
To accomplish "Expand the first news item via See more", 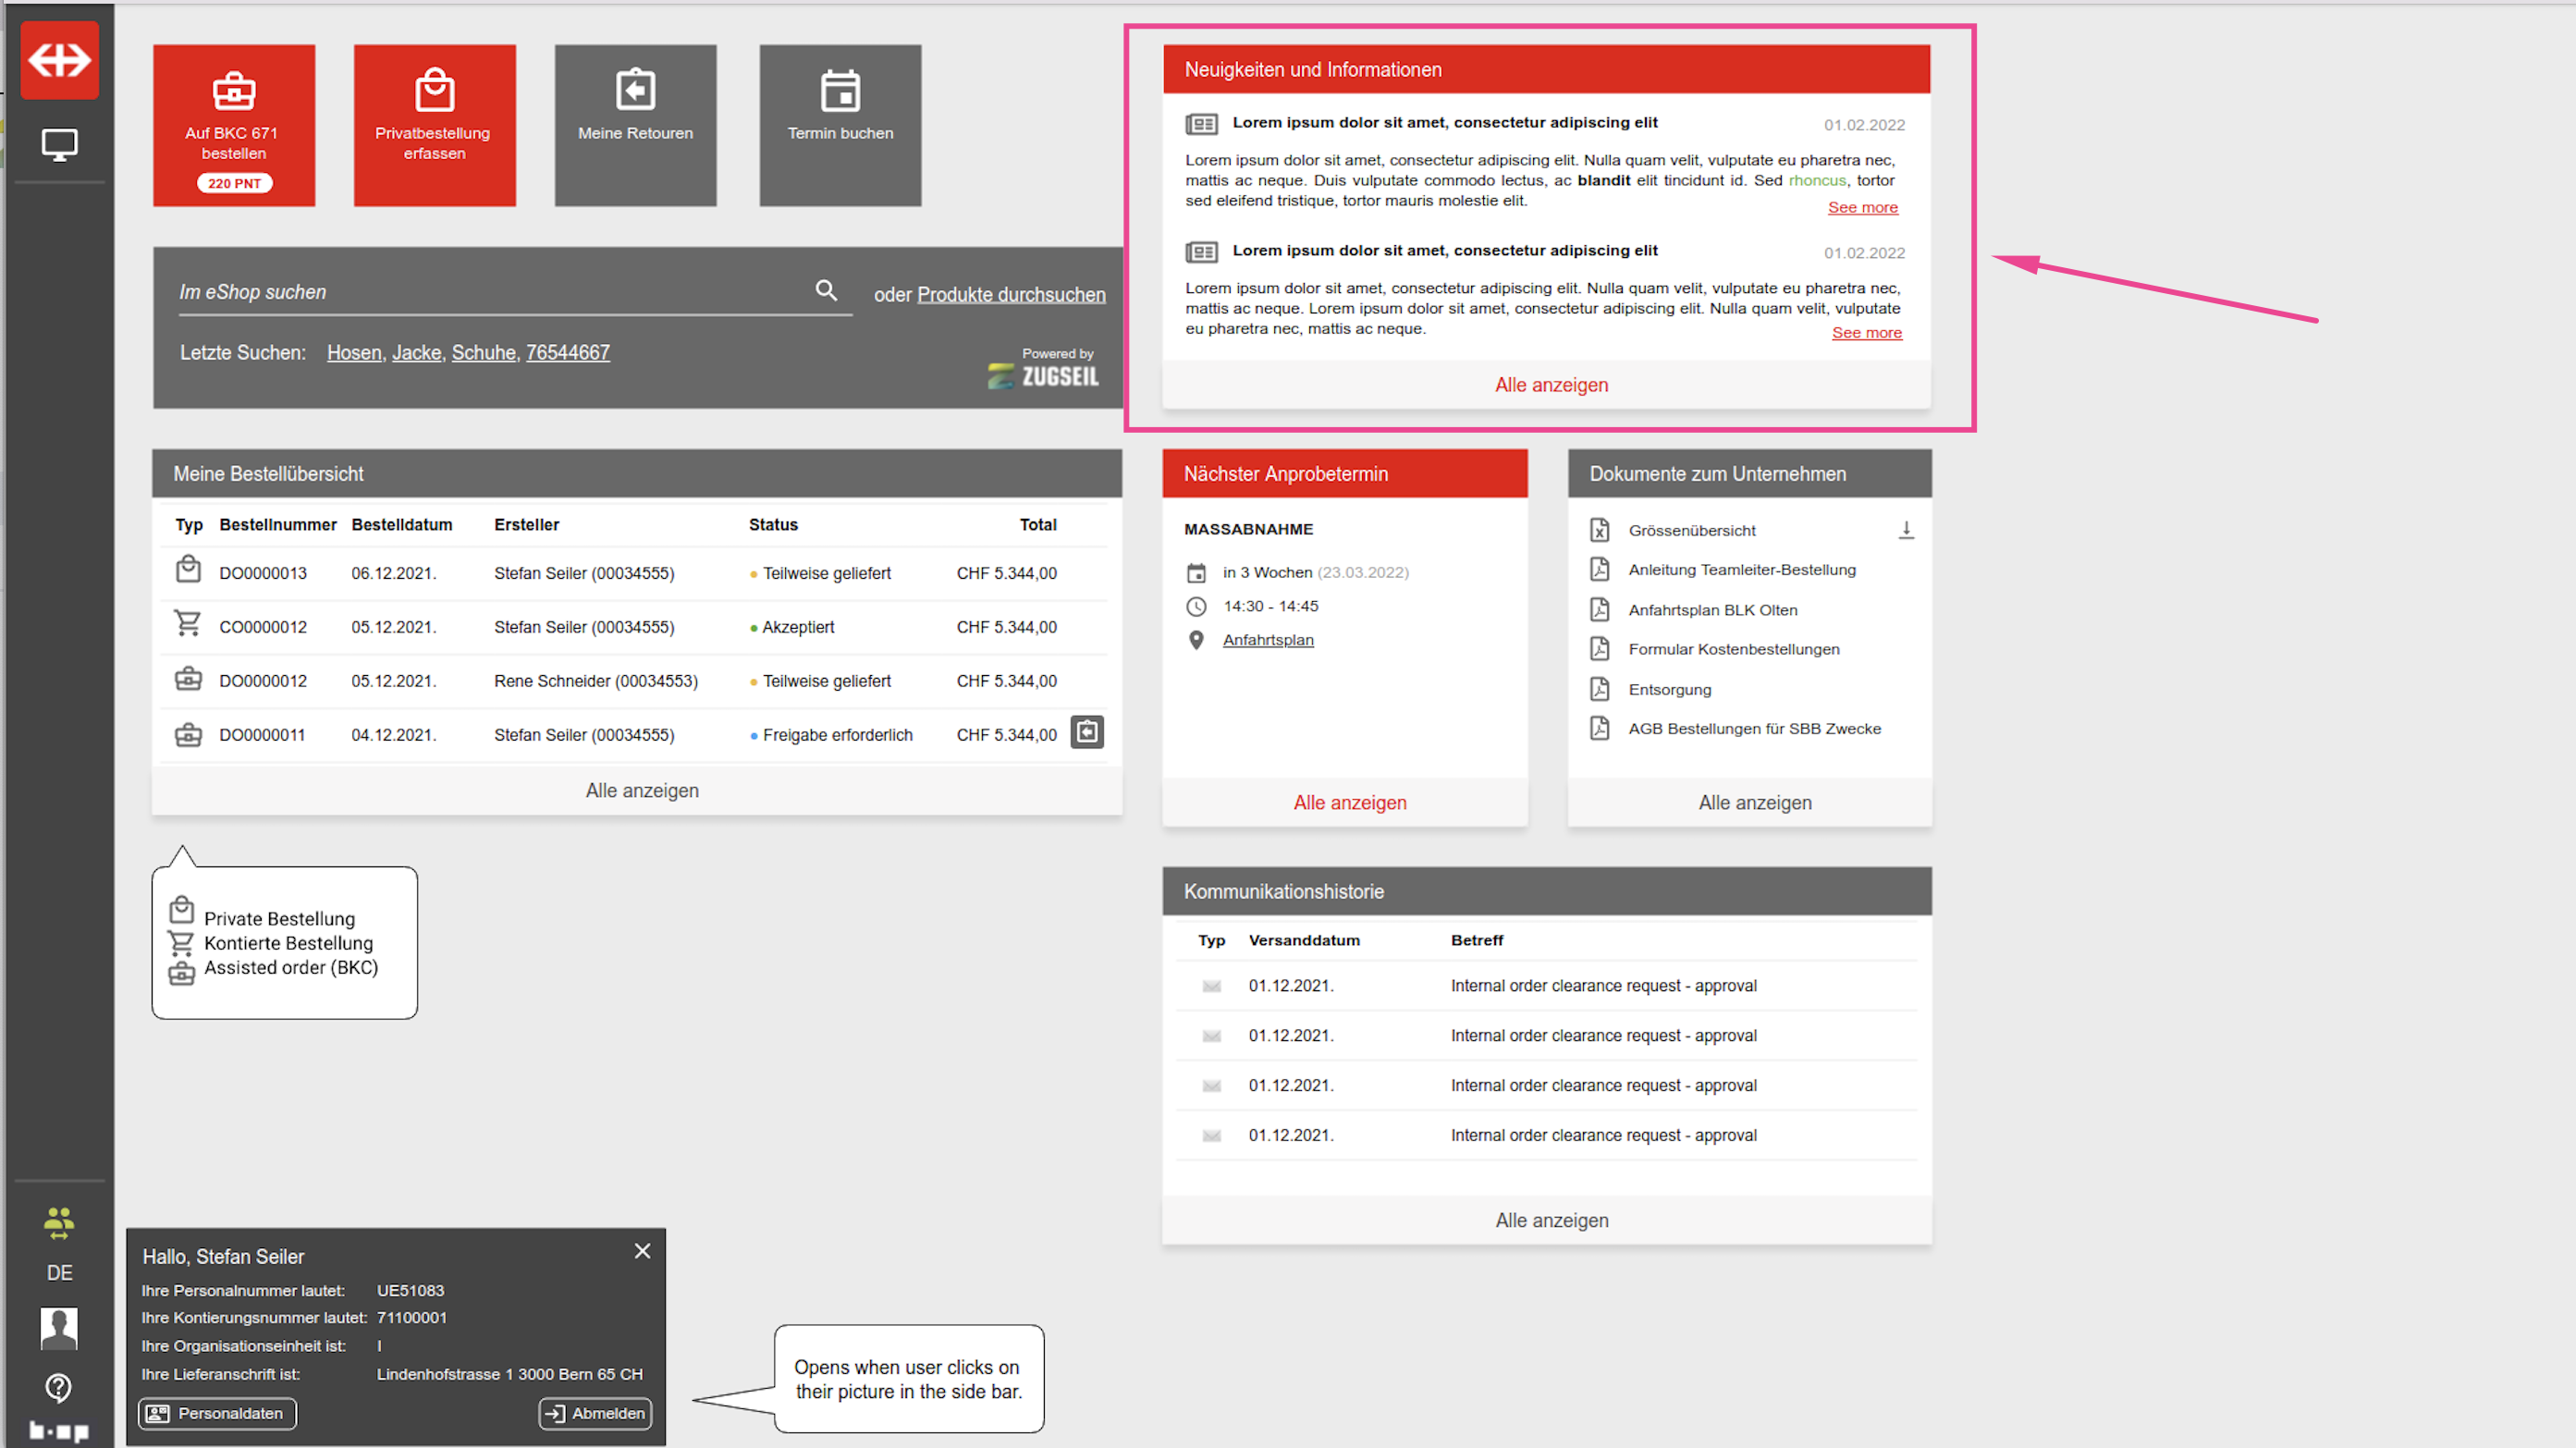I will 1862,208.
